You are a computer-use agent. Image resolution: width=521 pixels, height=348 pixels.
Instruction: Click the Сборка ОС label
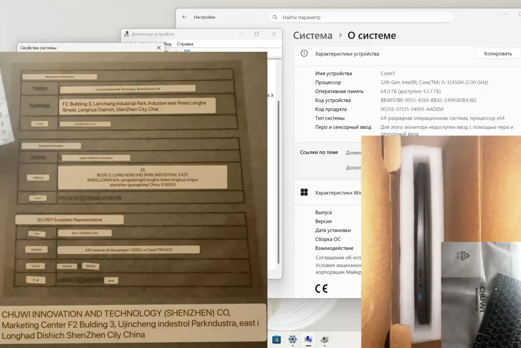click(328, 239)
